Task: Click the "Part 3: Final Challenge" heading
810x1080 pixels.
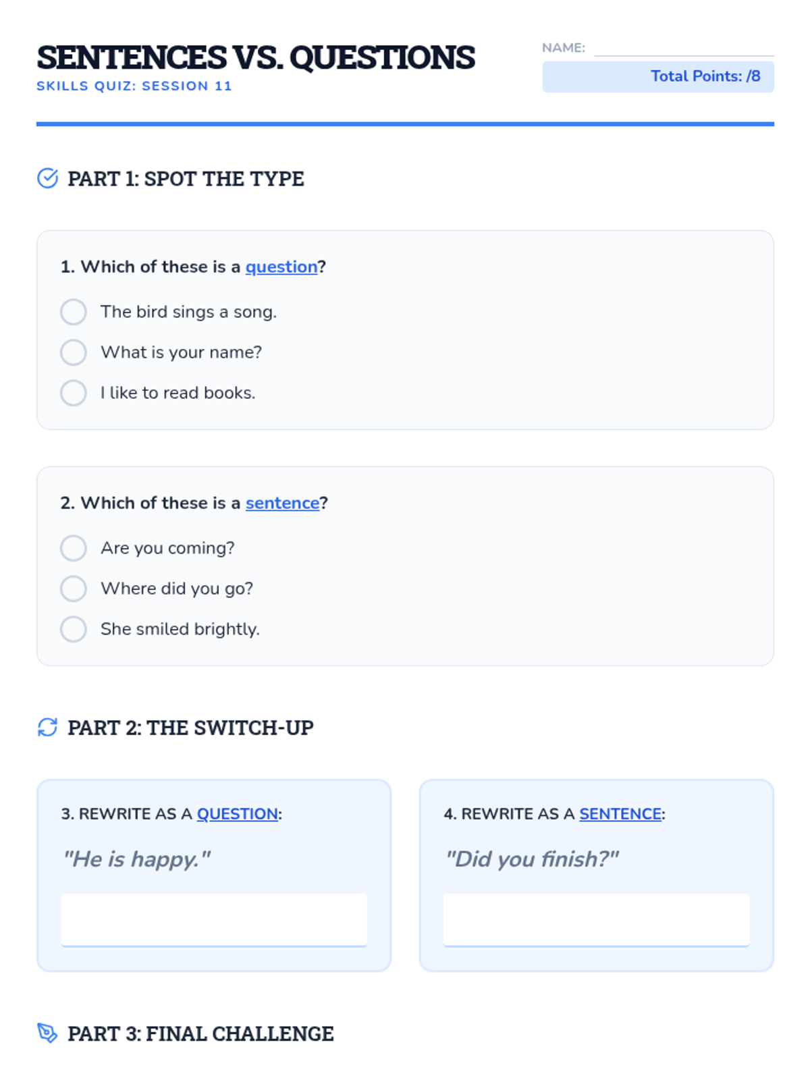Action: (200, 1033)
